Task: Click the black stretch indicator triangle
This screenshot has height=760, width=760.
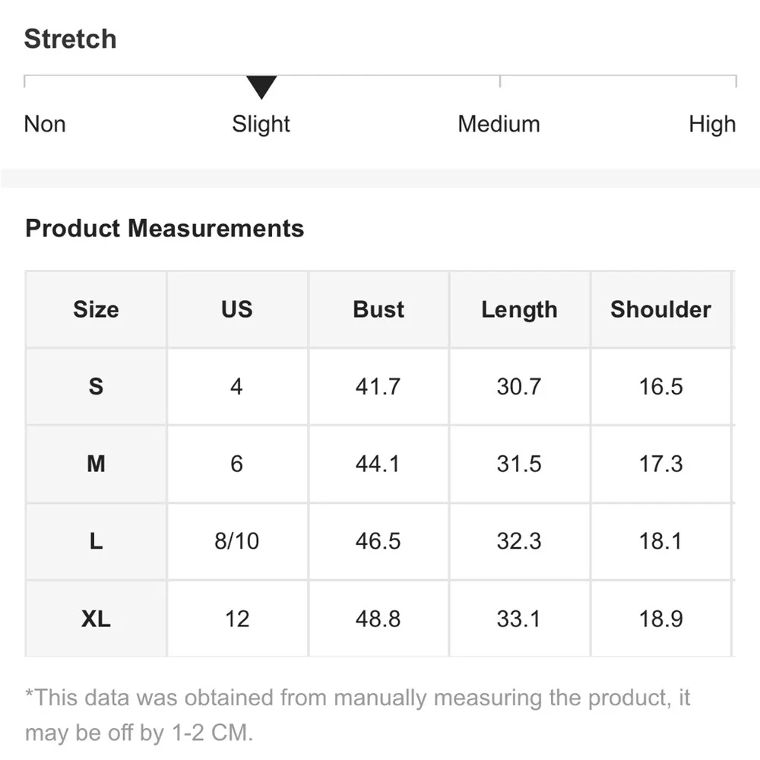Action: point(261,87)
